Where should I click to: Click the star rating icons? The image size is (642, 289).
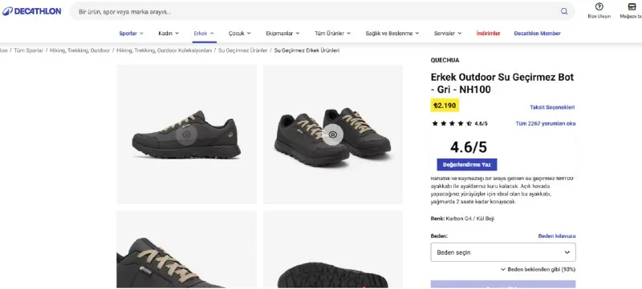452,123
